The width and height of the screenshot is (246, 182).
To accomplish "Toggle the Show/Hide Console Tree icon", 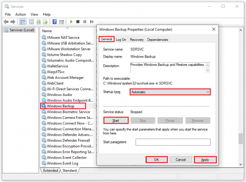I will coord(22,22).
